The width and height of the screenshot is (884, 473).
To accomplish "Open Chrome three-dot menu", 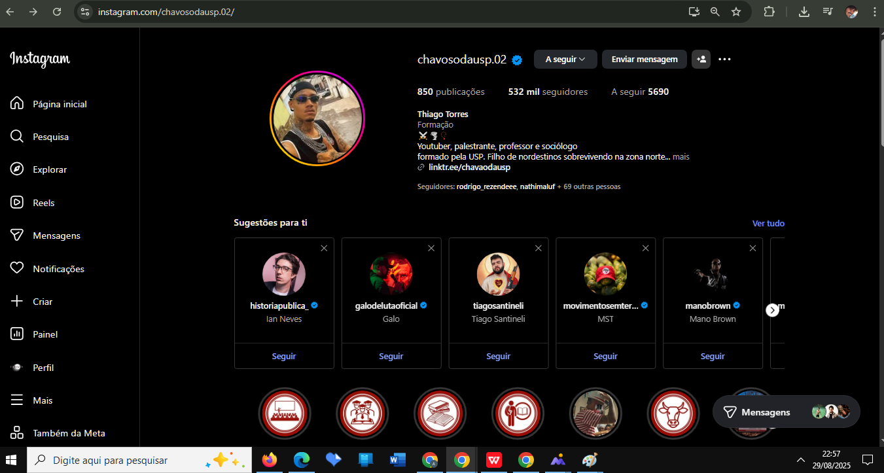I will (x=874, y=12).
